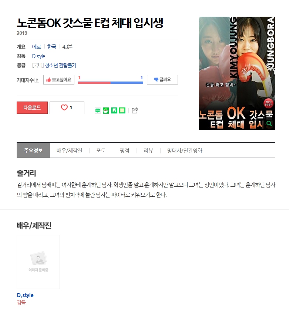
Task: Switch to 배우/제작진 tab
Action: (x=69, y=151)
